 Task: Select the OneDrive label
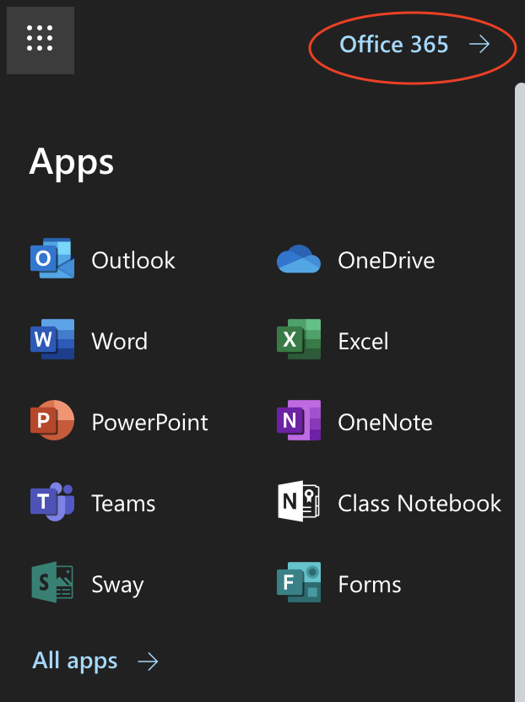(x=386, y=260)
